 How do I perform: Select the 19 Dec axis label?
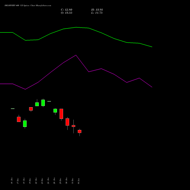click(x=30, y=180)
